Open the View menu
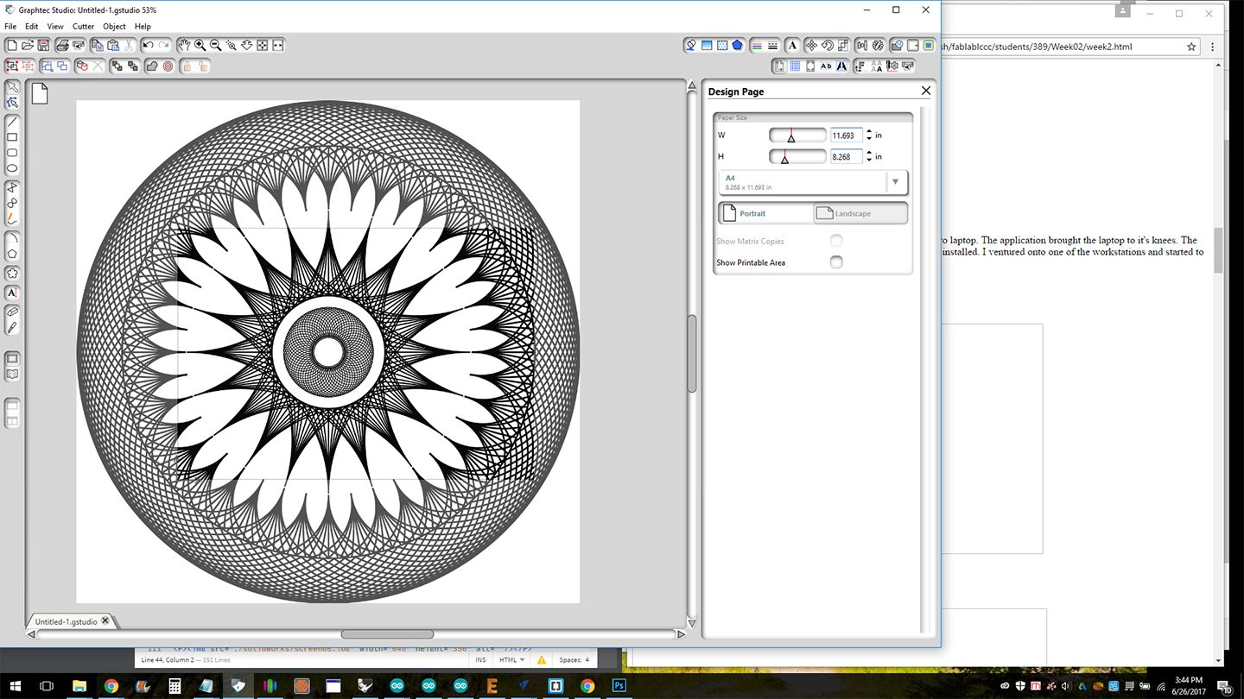Viewport: 1244px width, 699px height. [x=55, y=27]
